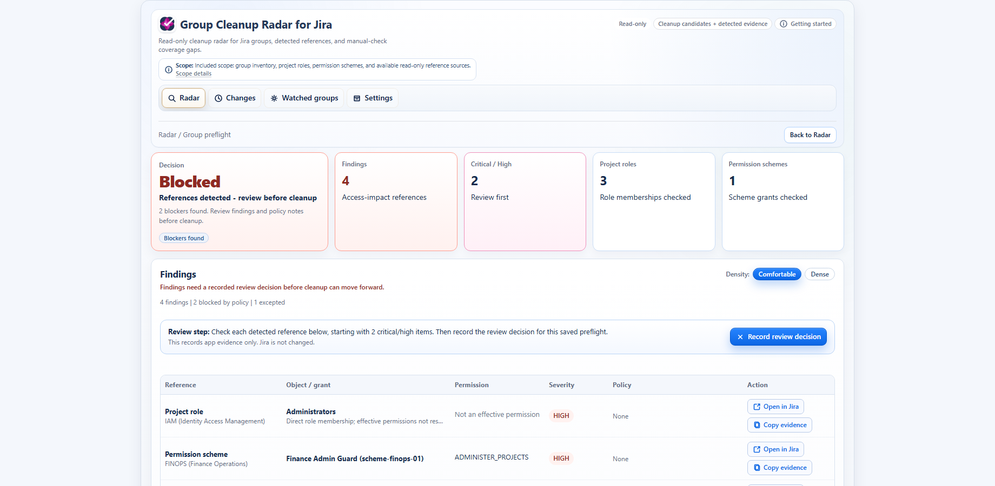Click 'Not an effective permission' cell
The width and height of the screenshot is (995, 486).
coord(497,415)
